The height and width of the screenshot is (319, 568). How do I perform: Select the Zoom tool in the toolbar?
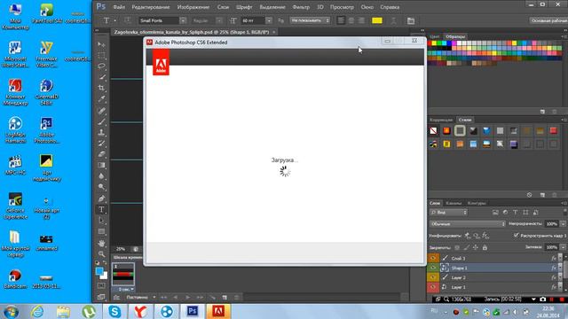pyautogui.click(x=102, y=254)
